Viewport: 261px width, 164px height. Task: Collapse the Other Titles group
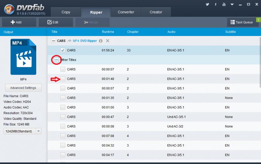(x=57, y=60)
